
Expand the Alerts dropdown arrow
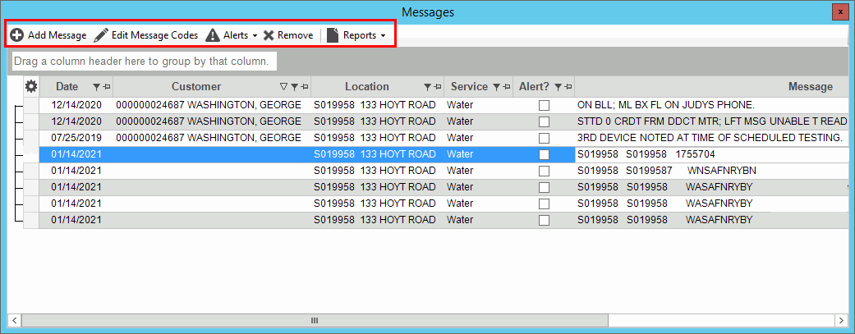[x=255, y=36]
